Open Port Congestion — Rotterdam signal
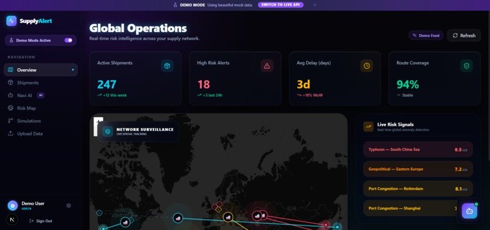This screenshot has height=230, width=490. click(x=418, y=189)
